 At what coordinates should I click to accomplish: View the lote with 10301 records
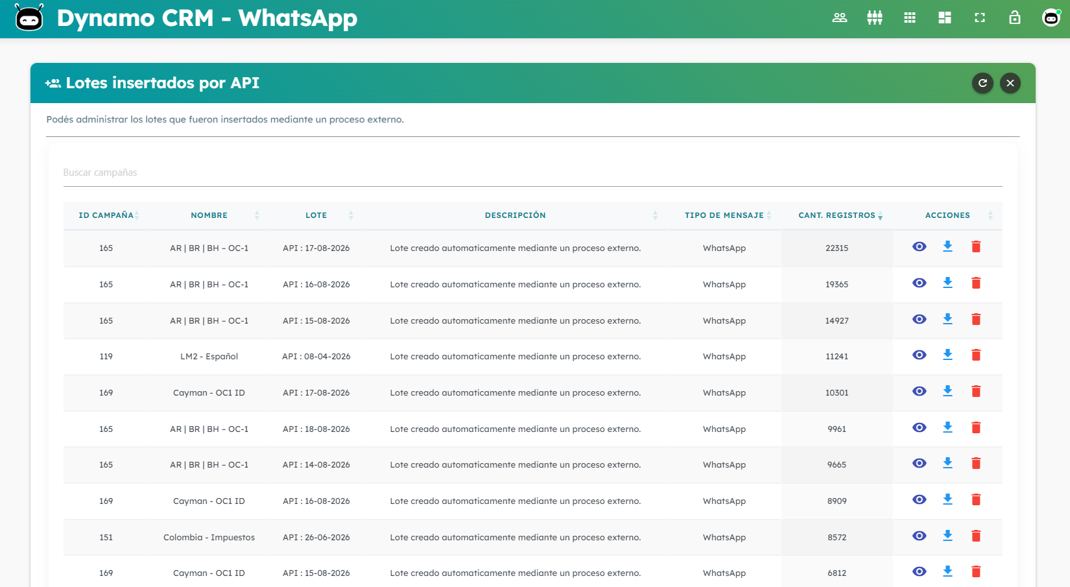[x=920, y=392]
